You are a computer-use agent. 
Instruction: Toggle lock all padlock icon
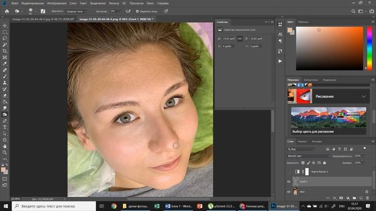tap(324, 163)
